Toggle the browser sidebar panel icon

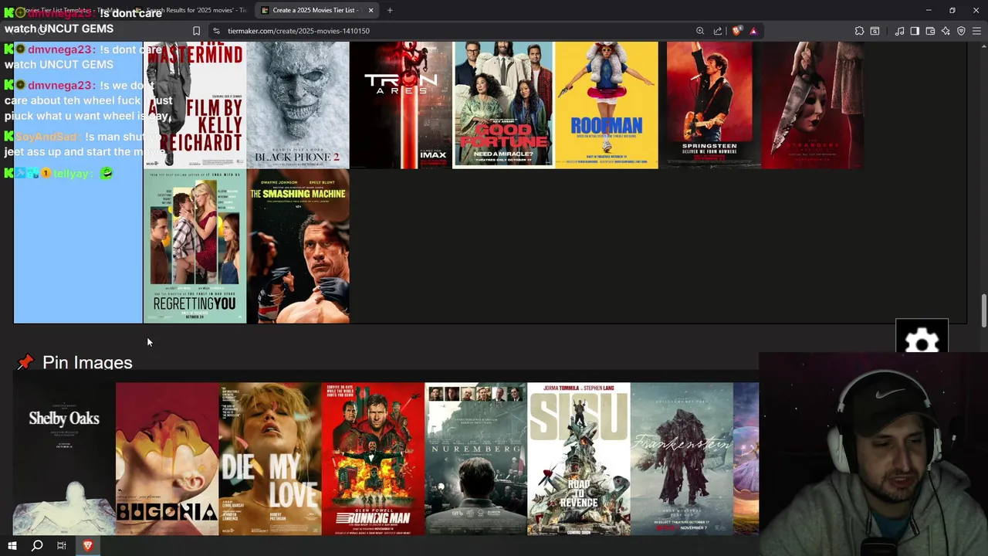(915, 31)
